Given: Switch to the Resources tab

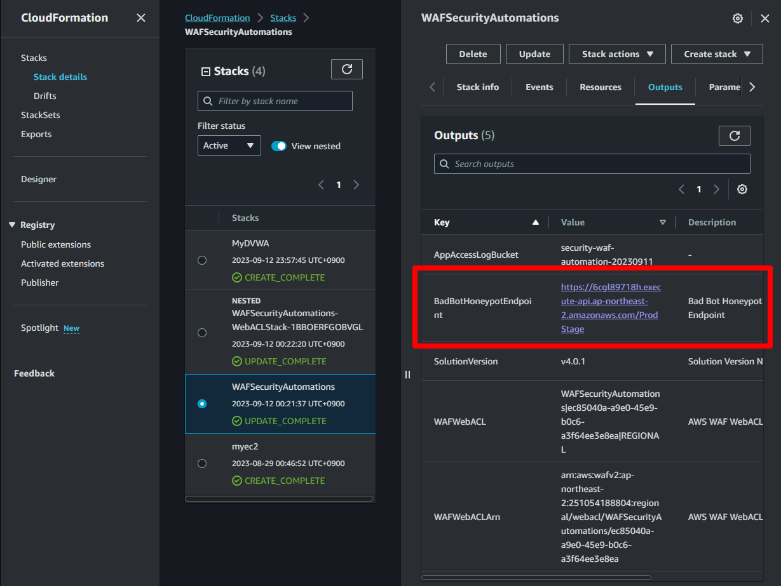Looking at the screenshot, I should click(601, 87).
